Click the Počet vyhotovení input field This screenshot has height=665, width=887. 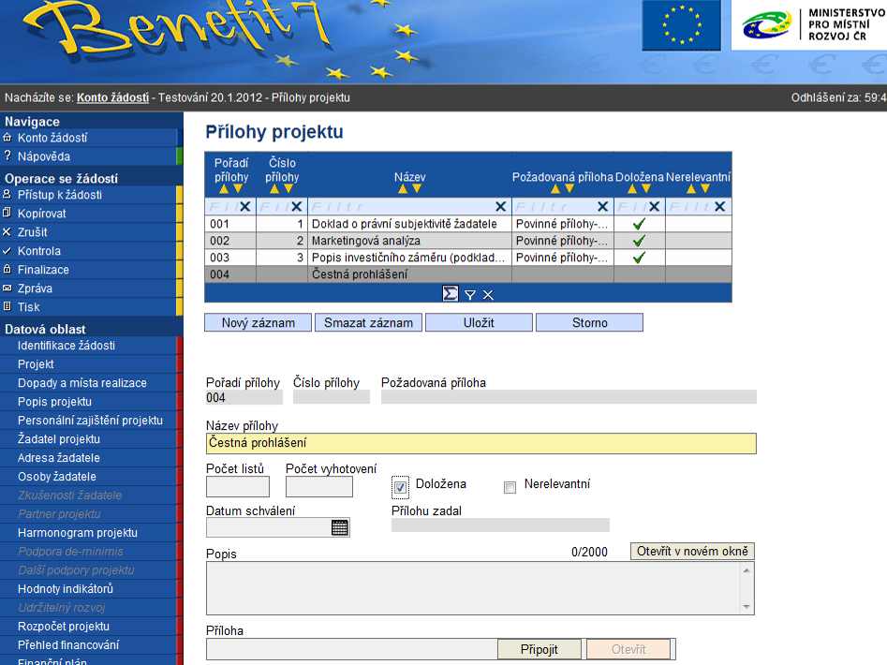(x=319, y=487)
